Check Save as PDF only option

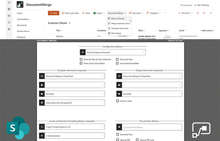(x=137, y=139)
